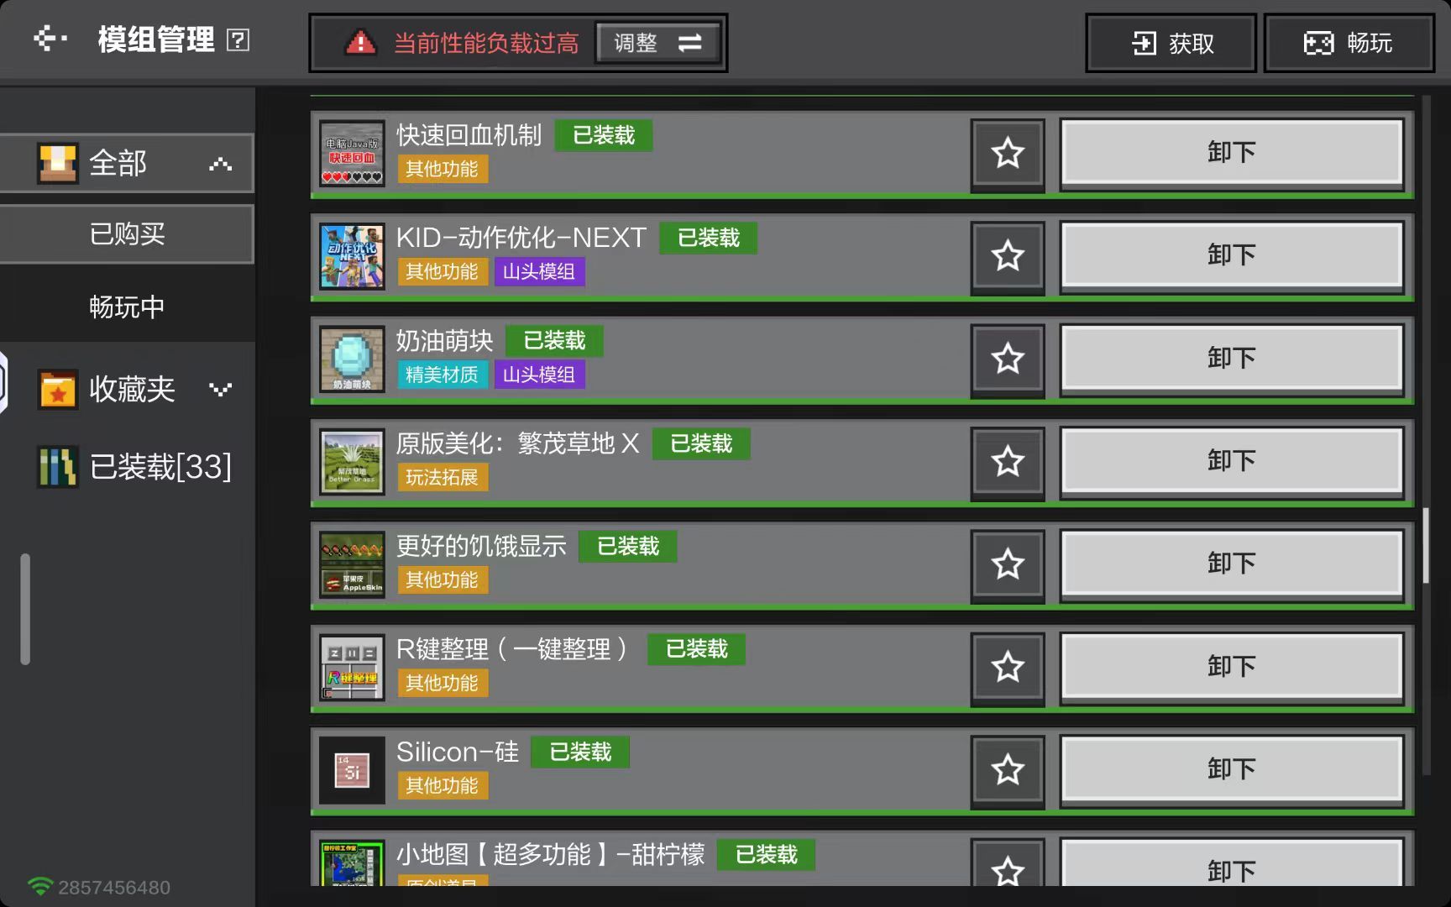Open the R键整理 thumbnail
Viewport: 1451px width, 907px height.
tap(352, 668)
